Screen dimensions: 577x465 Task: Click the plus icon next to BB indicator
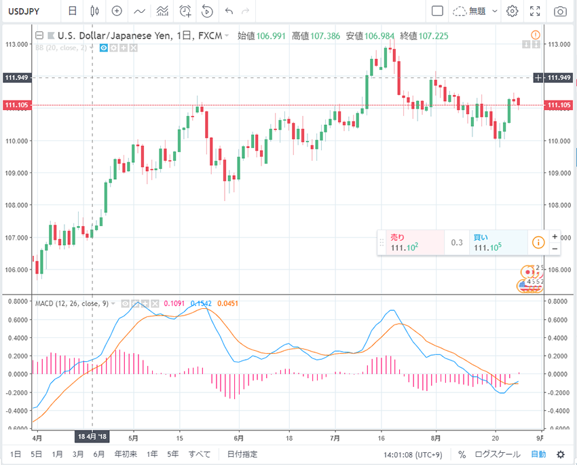click(124, 48)
